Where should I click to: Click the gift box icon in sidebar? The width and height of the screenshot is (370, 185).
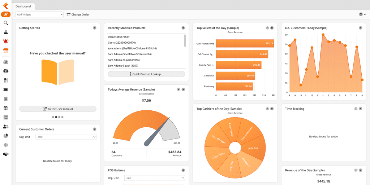coord(6,108)
